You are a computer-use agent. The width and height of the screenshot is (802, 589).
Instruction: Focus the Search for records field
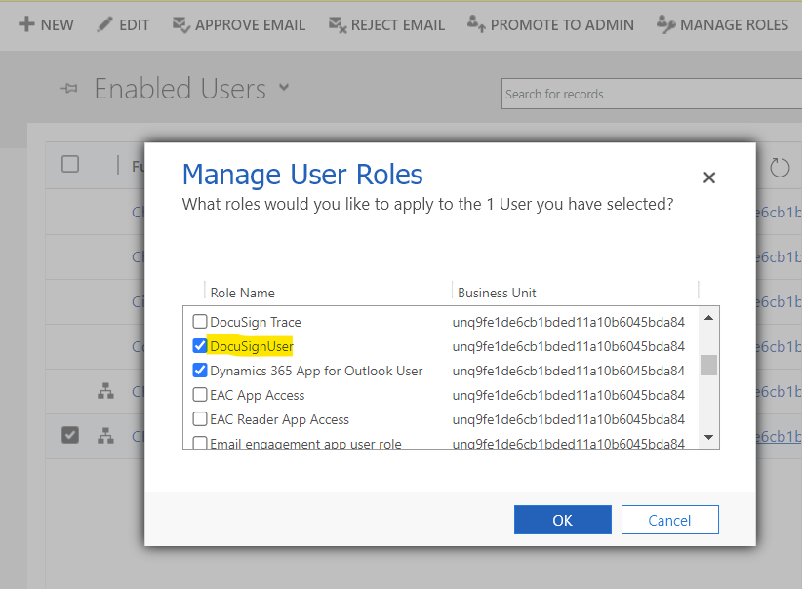[x=652, y=94]
